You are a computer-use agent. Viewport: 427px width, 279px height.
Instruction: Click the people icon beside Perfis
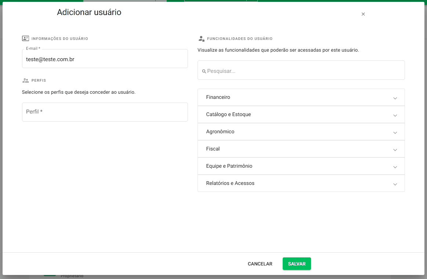pyautogui.click(x=25, y=80)
